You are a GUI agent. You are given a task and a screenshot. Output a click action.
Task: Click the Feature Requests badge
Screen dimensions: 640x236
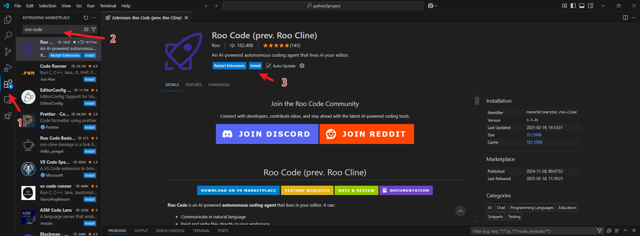(307, 190)
